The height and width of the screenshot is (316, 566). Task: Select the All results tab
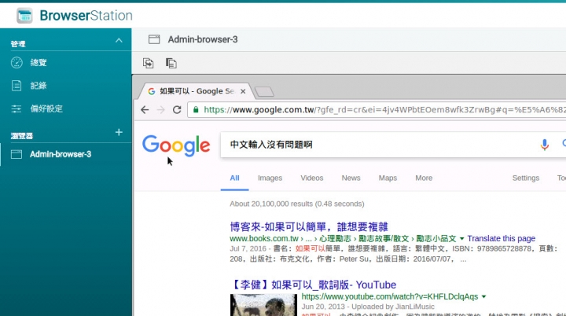pyautogui.click(x=234, y=178)
